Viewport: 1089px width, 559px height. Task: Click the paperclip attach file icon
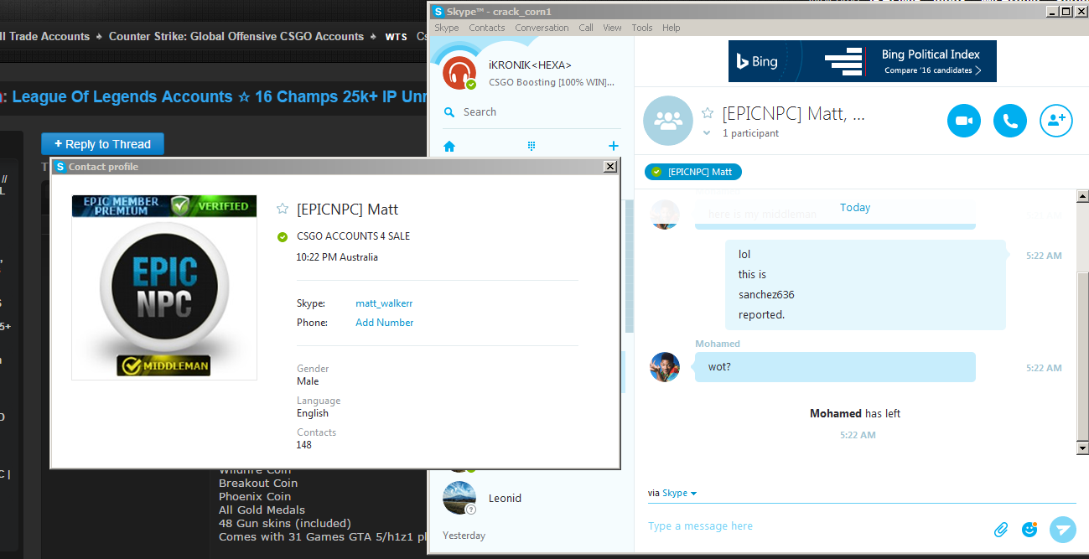pos(1001,530)
